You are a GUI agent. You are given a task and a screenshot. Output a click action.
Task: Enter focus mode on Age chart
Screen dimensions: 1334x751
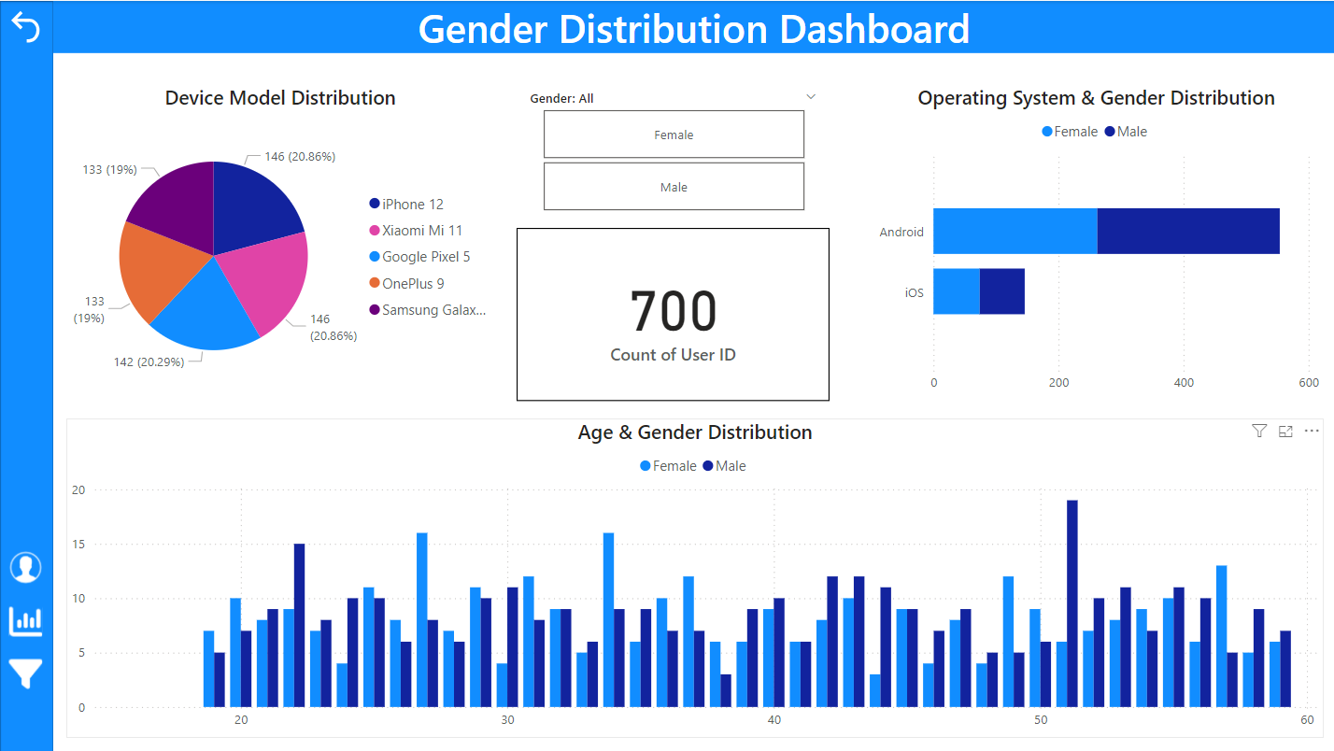point(1285,431)
